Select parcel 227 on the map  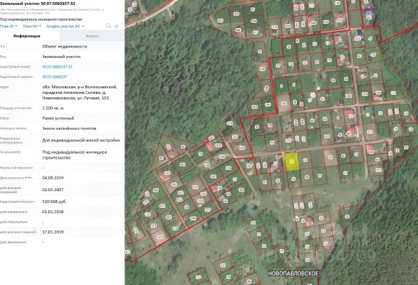tap(208, 210)
